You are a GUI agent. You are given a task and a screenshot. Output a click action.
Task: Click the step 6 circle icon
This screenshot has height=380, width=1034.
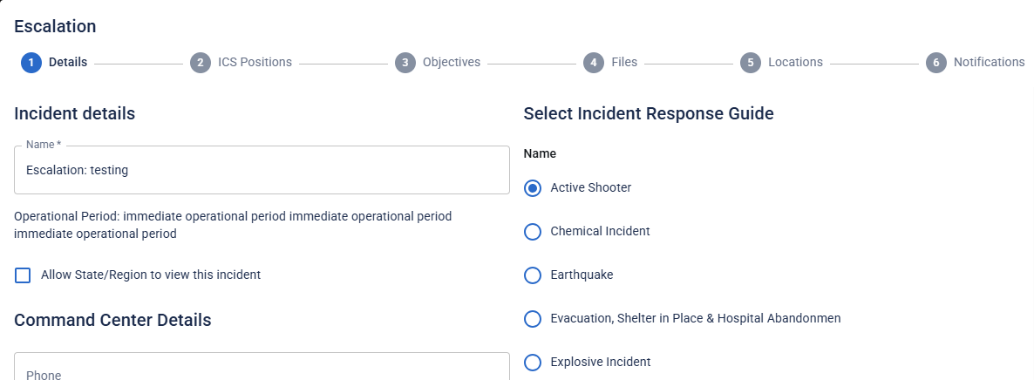click(936, 63)
